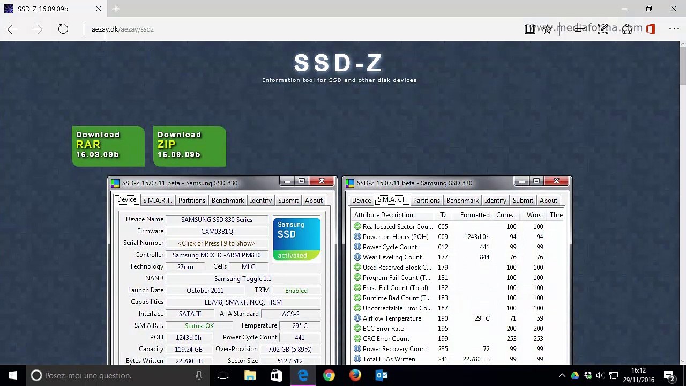Click Reallocated Sector Count status icon
Image resolution: width=686 pixels, height=386 pixels.
357,227
